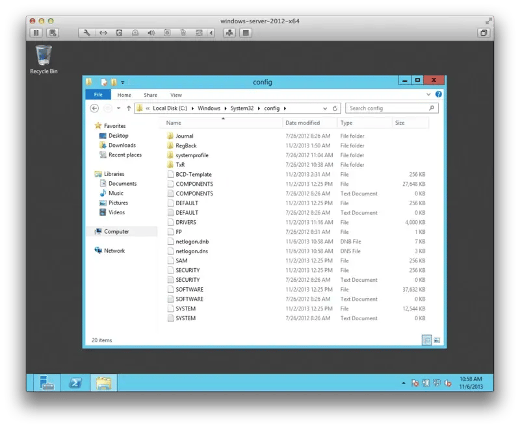The width and height of the screenshot is (520, 428).
Task: Switch to large icons view
Action: click(437, 340)
